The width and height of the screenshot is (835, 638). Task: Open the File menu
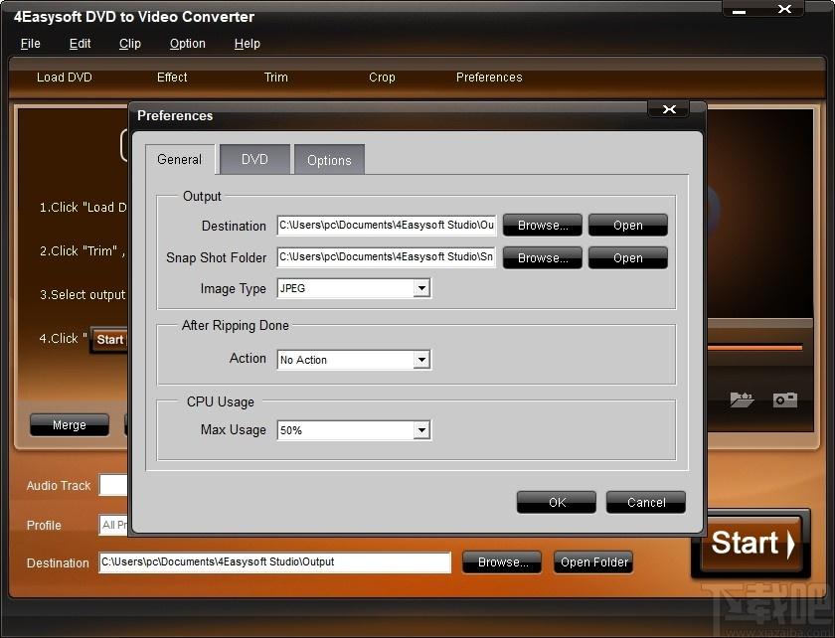[31, 44]
